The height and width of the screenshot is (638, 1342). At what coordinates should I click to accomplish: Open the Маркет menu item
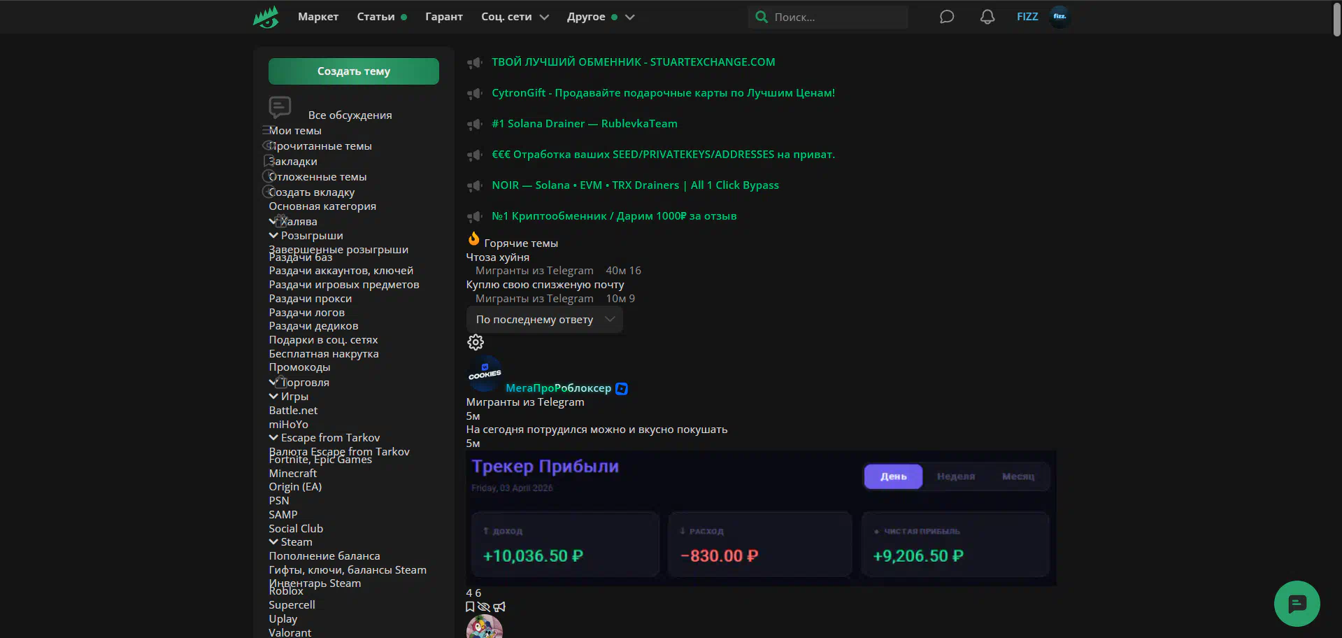click(317, 17)
